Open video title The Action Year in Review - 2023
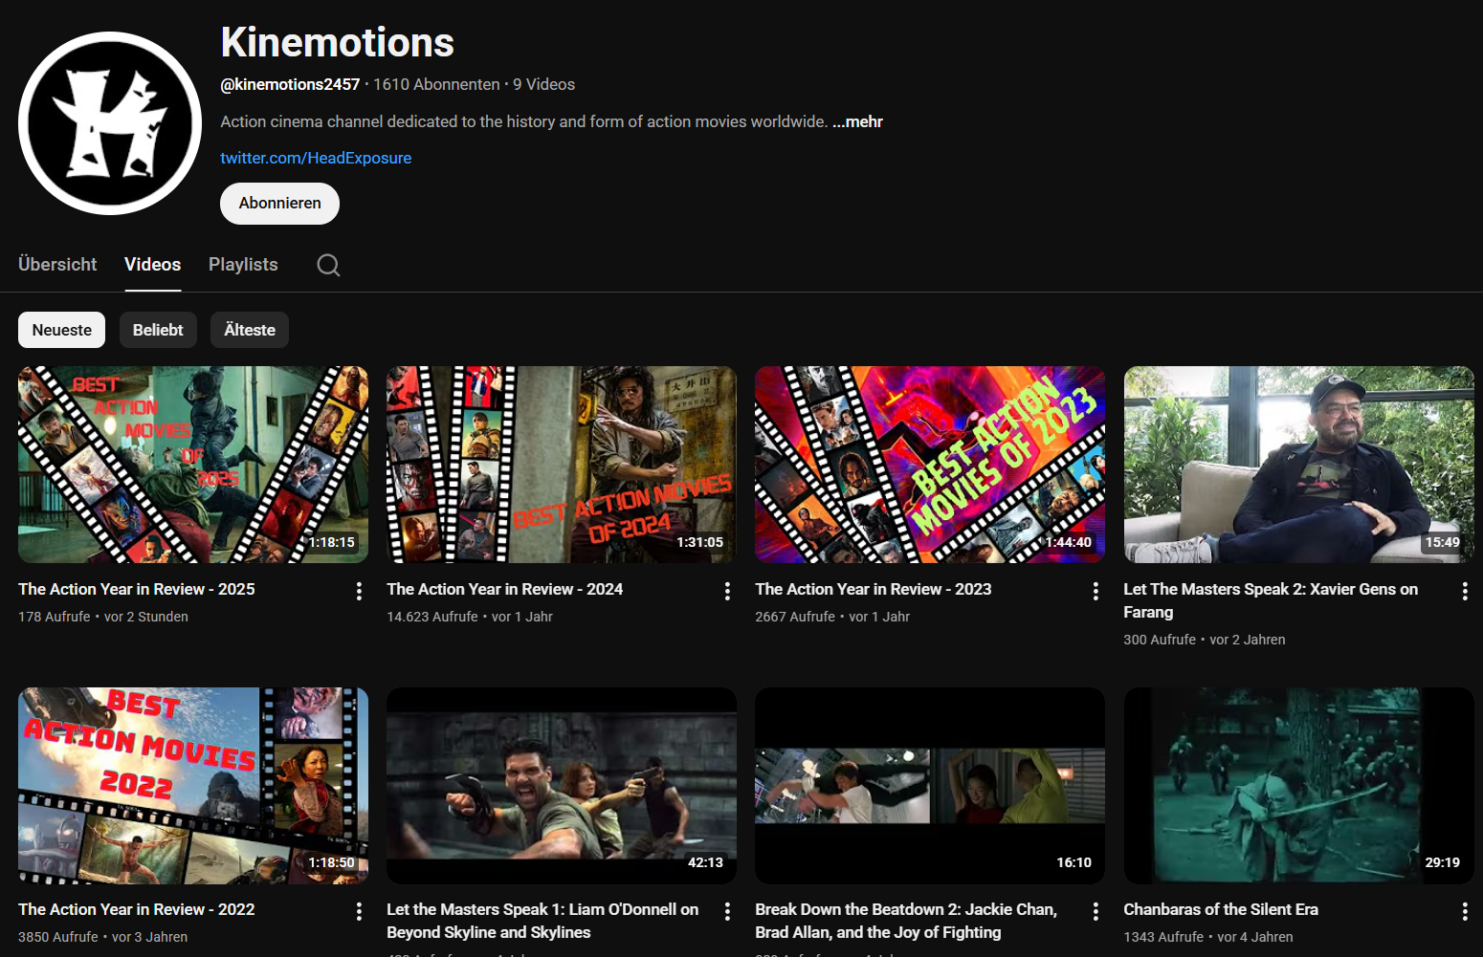Screen dimensions: 1483x957 (874, 589)
